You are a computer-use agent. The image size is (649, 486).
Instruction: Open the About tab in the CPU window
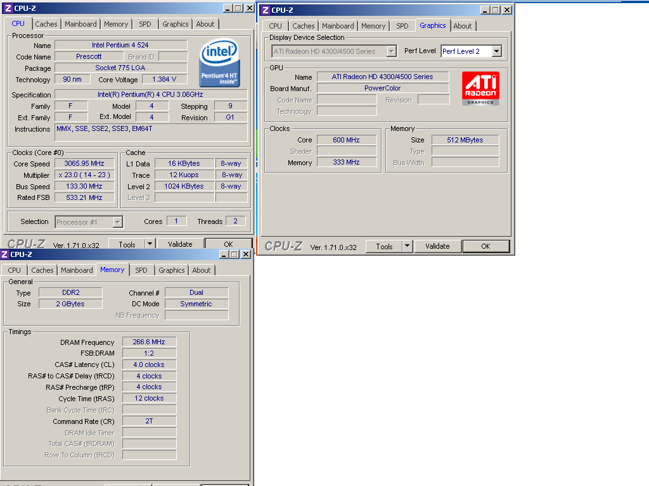click(x=205, y=24)
